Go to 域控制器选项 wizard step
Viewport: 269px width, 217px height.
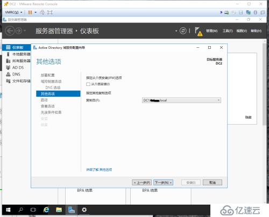tap(51, 82)
